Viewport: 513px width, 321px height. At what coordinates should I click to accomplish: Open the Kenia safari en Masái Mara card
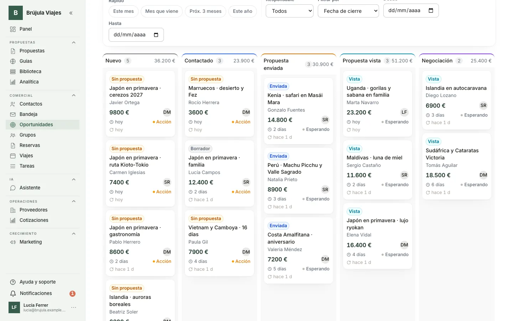299,111
